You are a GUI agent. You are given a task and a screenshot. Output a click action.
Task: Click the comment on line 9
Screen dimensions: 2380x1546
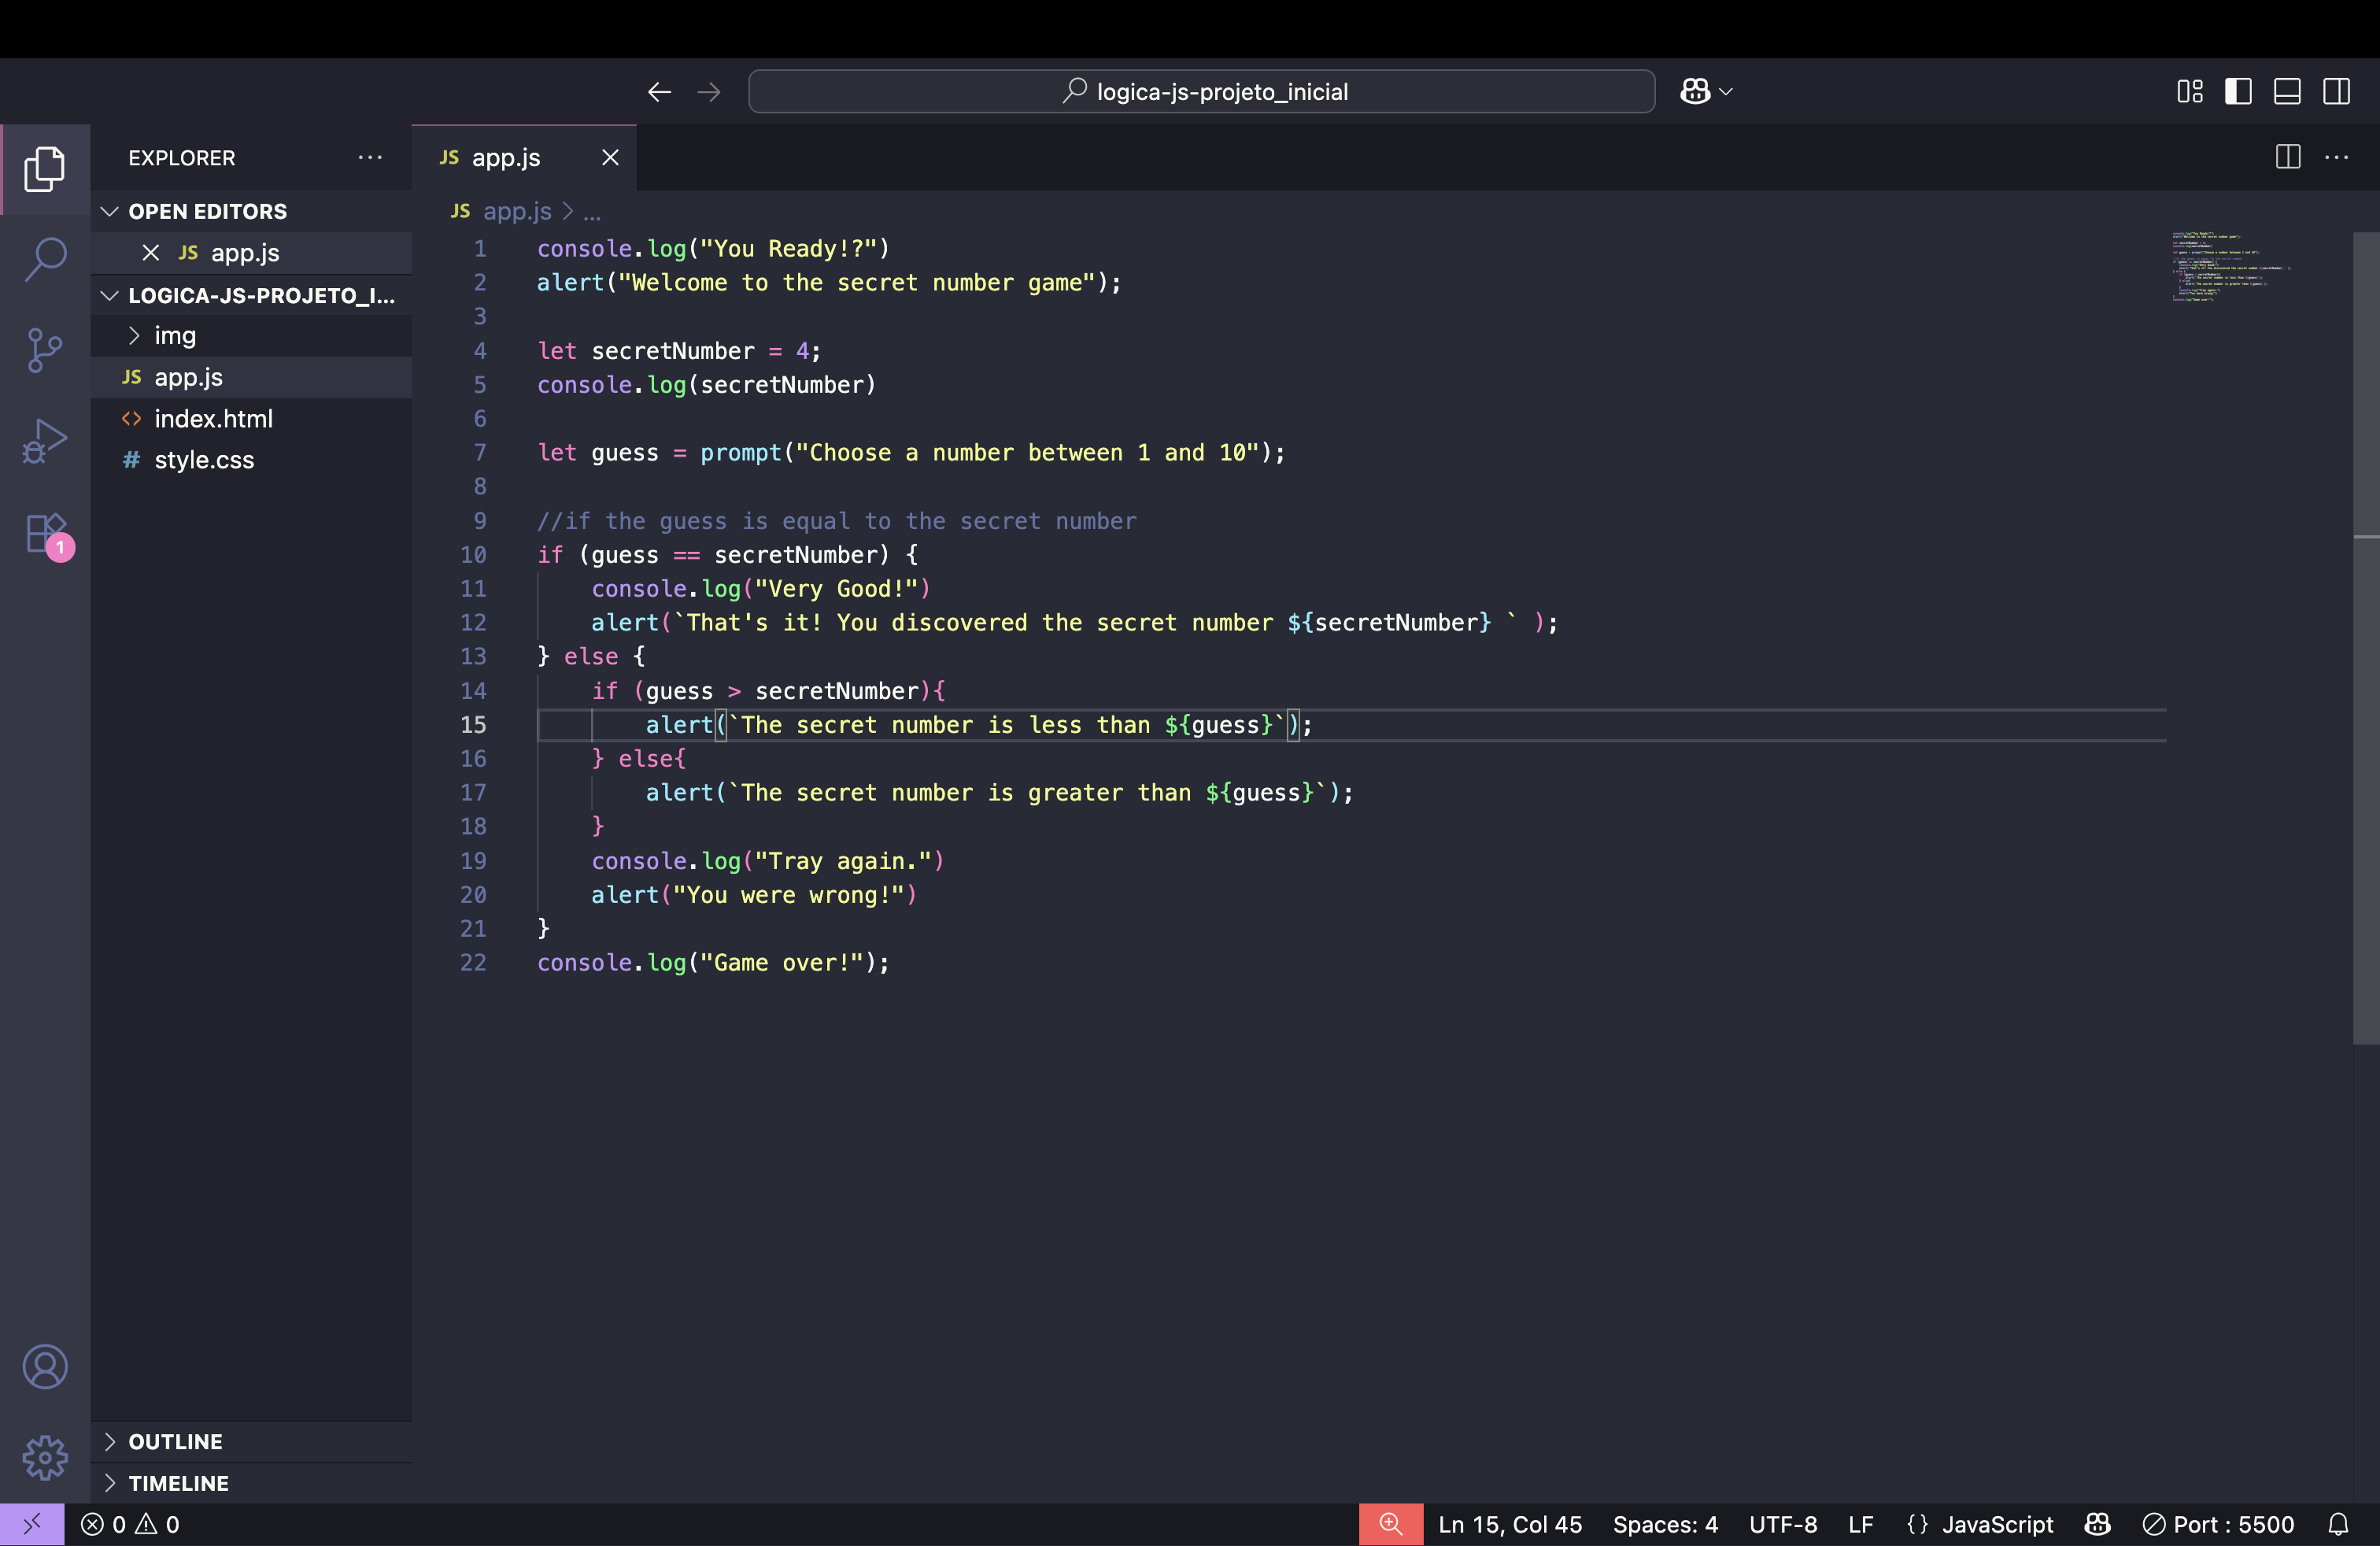point(836,520)
